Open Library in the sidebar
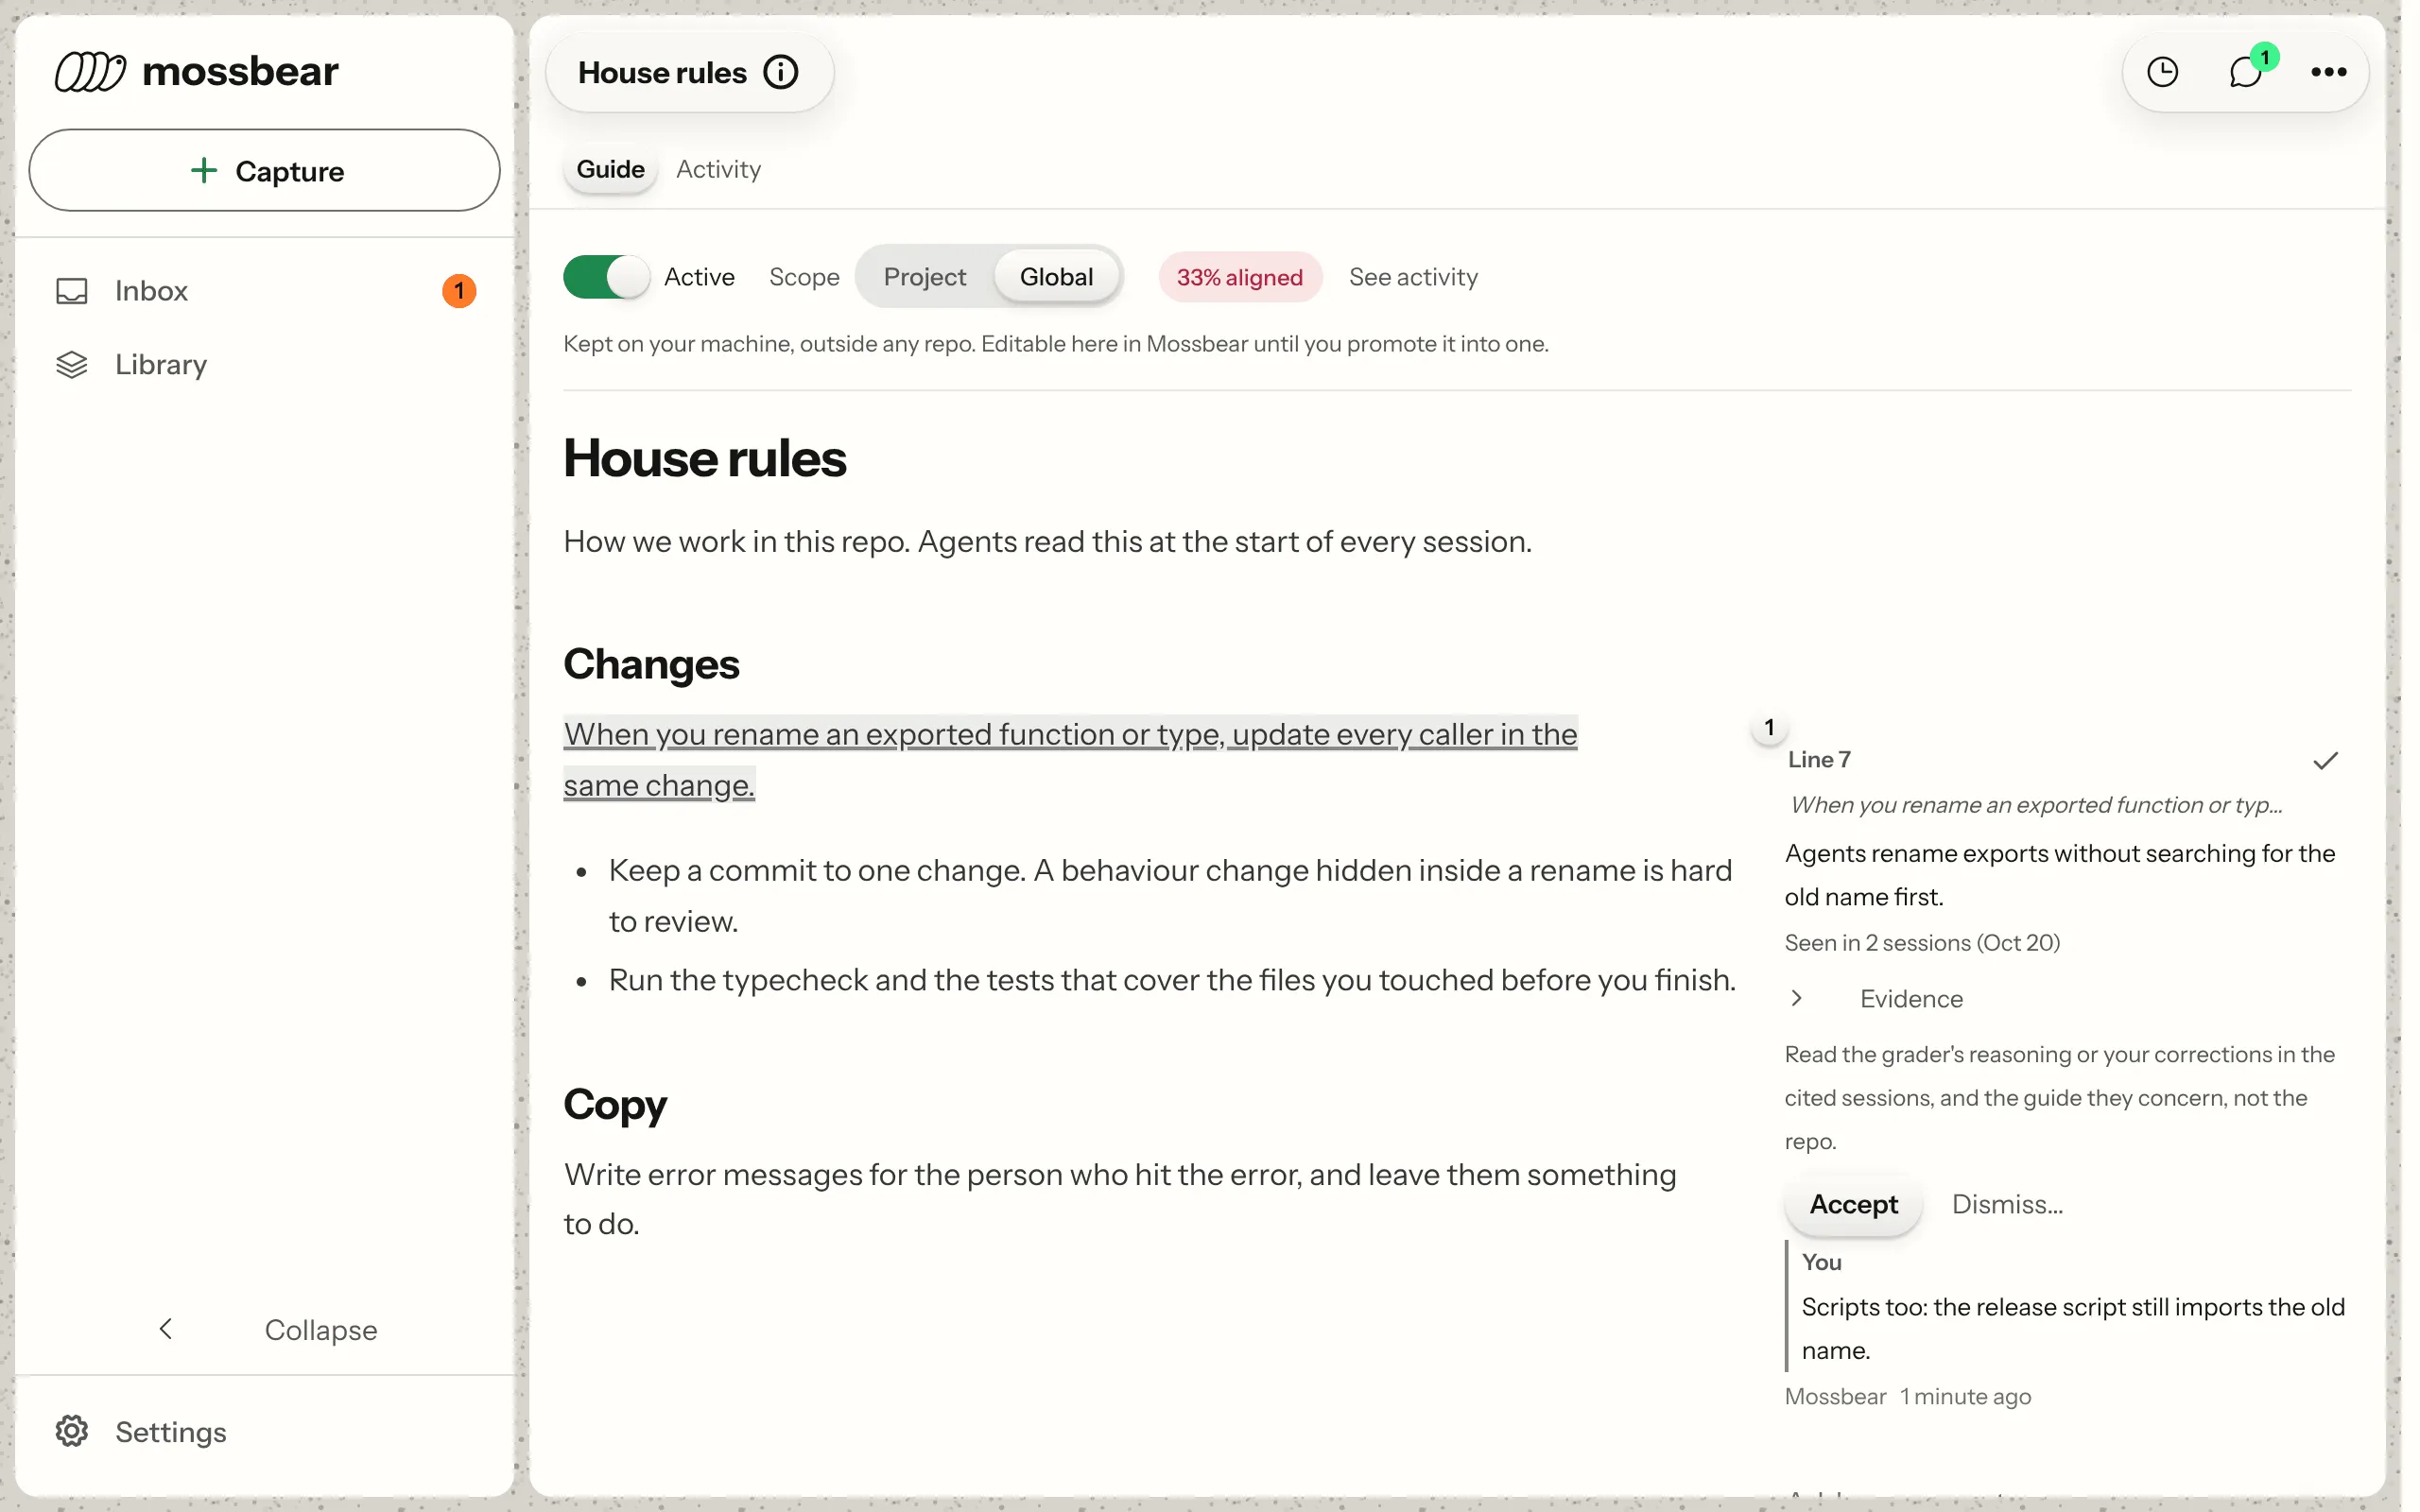 pos(264,365)
